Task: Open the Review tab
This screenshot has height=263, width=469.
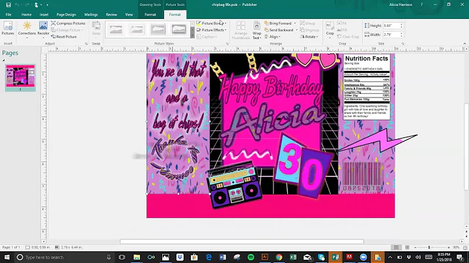Action: pos(111,14)
